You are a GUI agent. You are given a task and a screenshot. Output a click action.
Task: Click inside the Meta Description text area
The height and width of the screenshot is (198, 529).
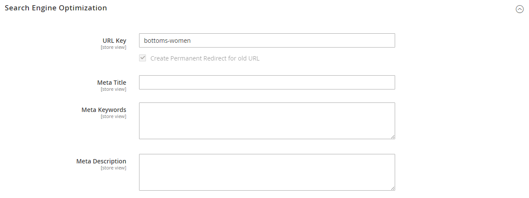(x=267, y=172)
